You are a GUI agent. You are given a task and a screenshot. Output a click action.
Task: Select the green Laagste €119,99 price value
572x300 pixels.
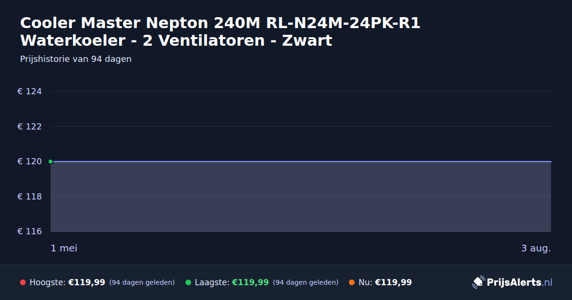click(x=250, y=282)
